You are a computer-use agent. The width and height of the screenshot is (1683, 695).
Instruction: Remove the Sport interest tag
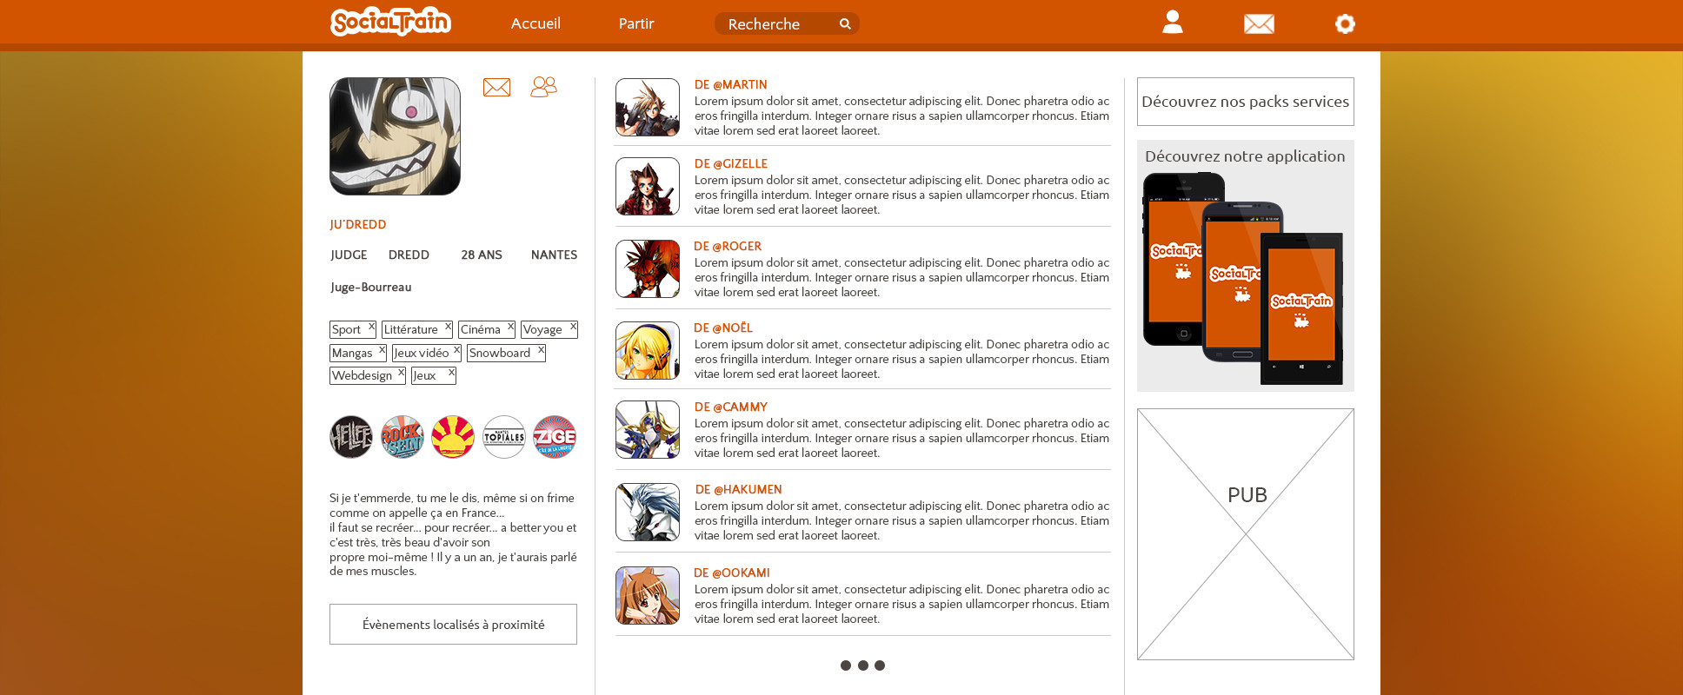coord(371,327)
